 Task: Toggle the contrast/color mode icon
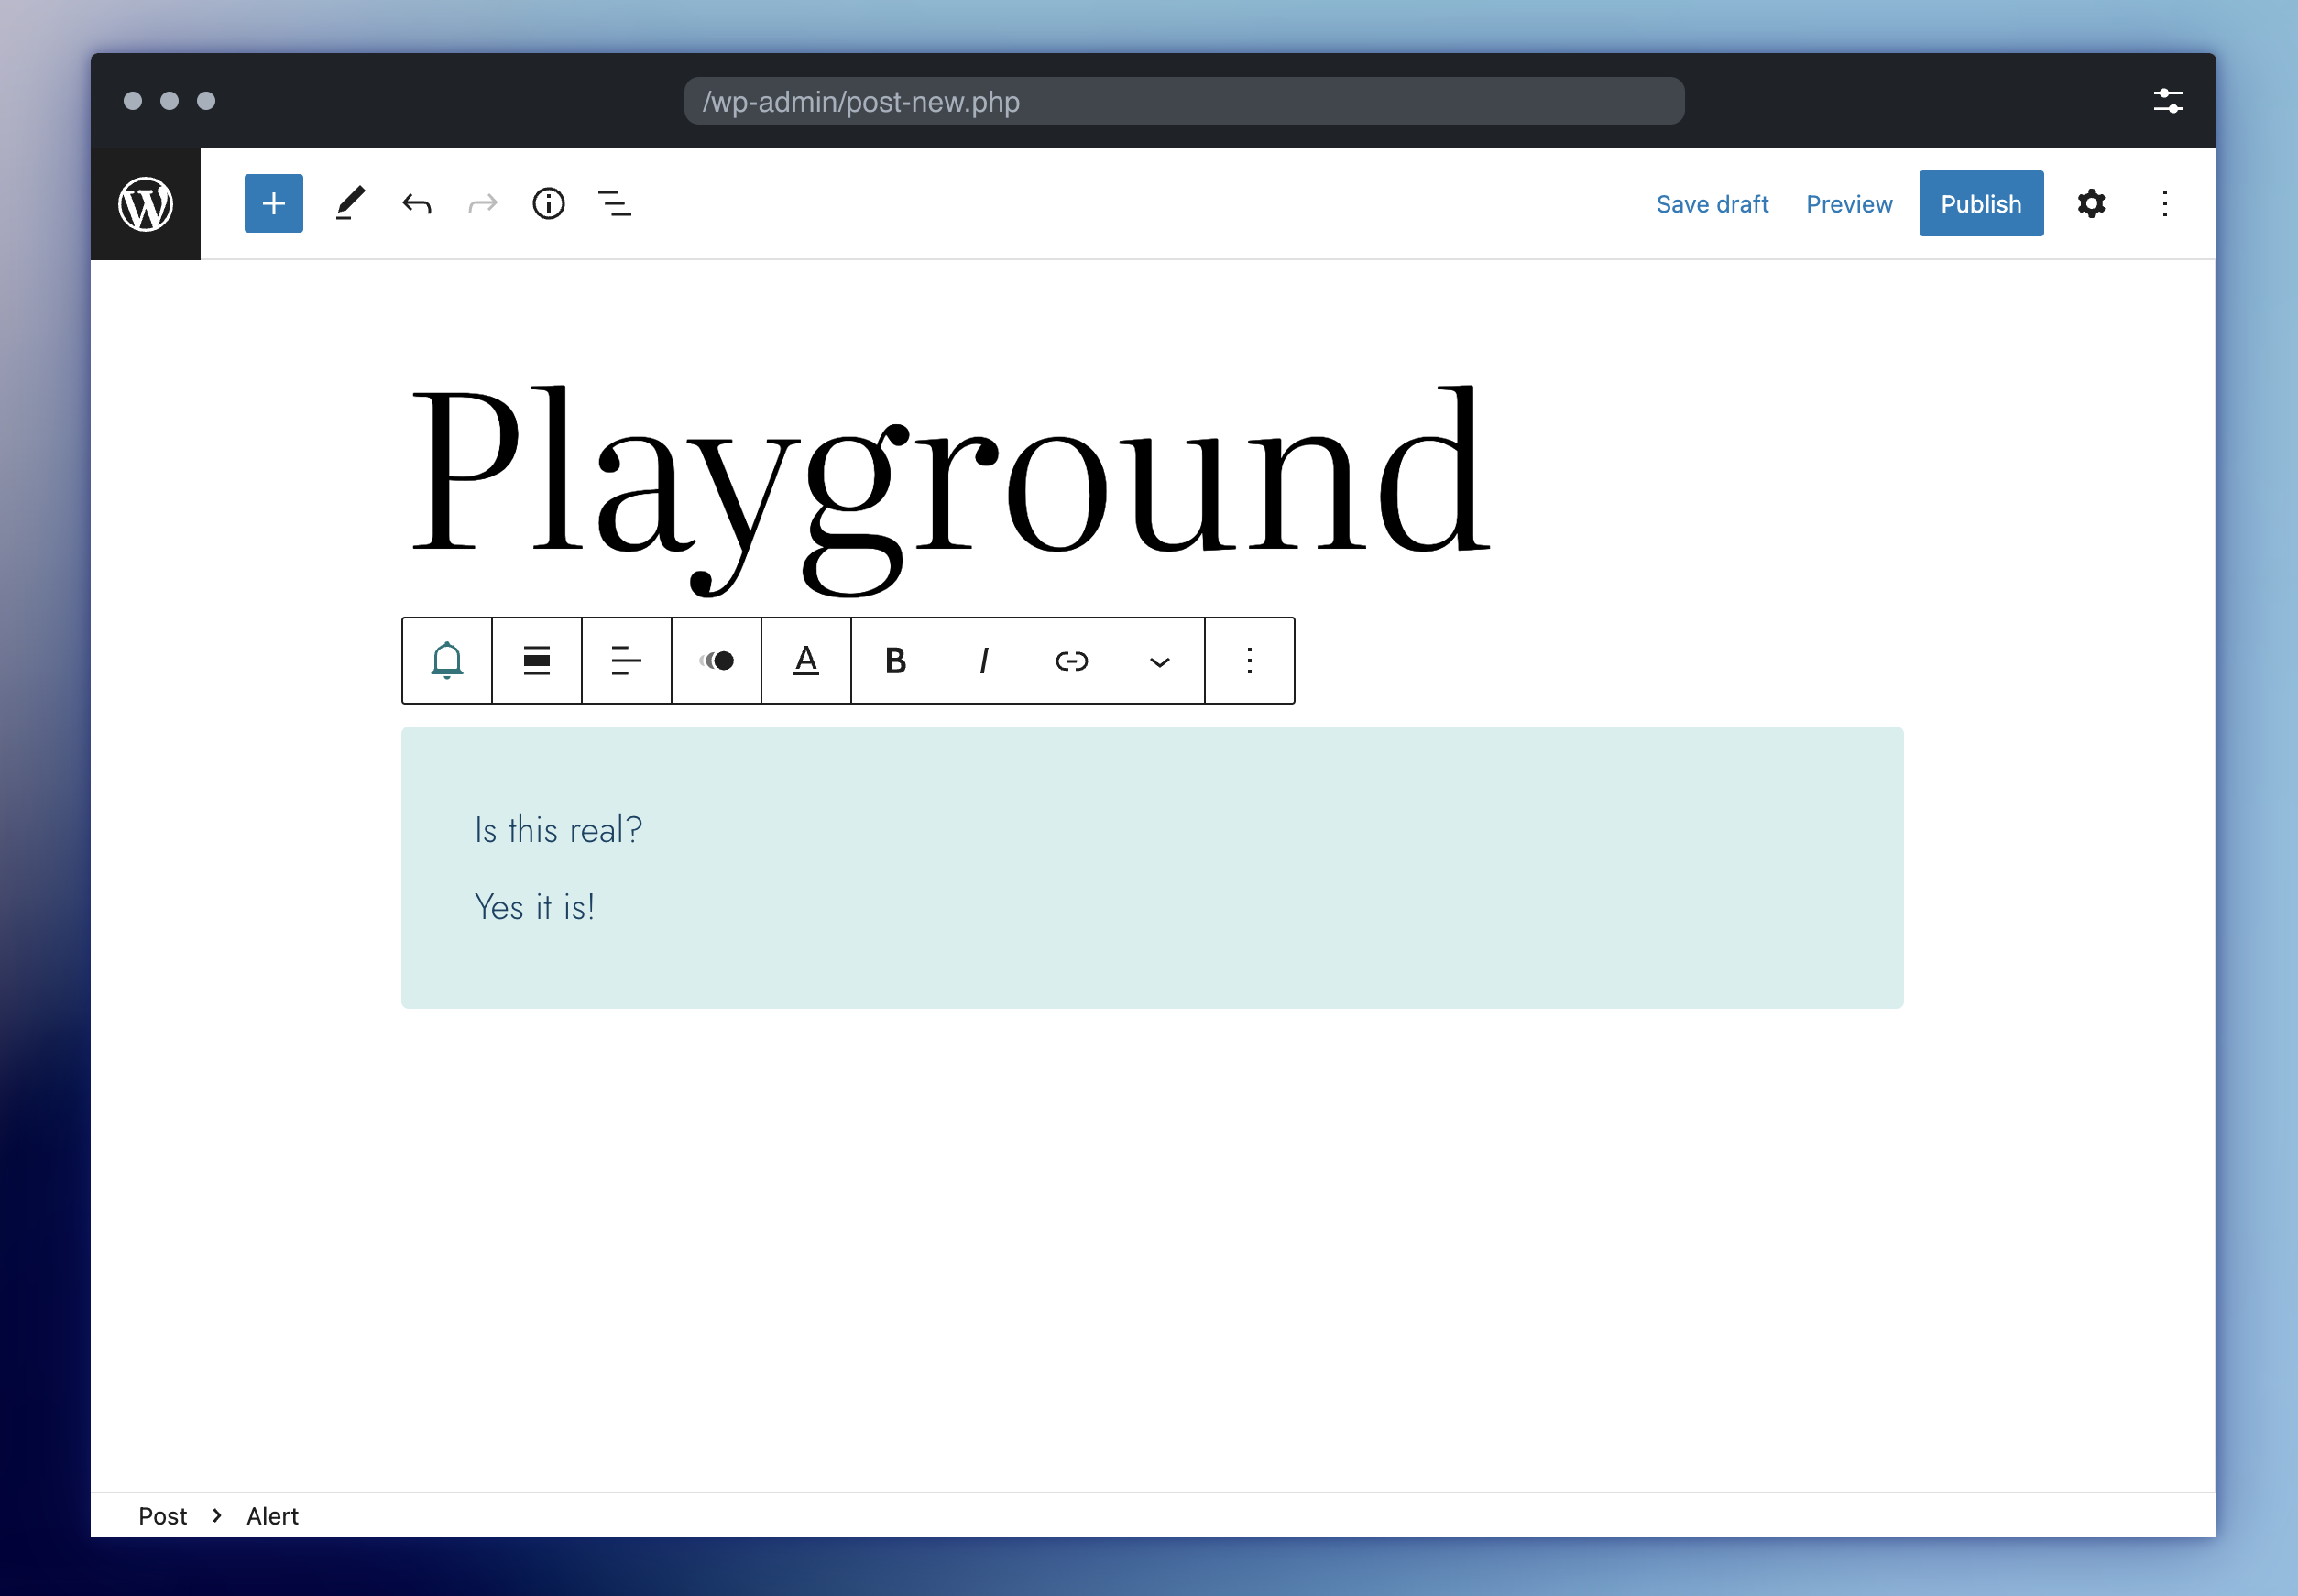(714, 660)
